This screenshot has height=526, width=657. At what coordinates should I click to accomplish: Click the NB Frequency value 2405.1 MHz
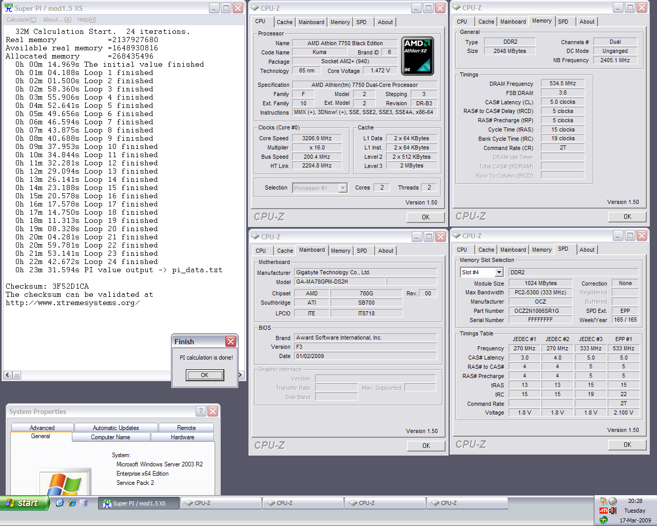[615, 60]
